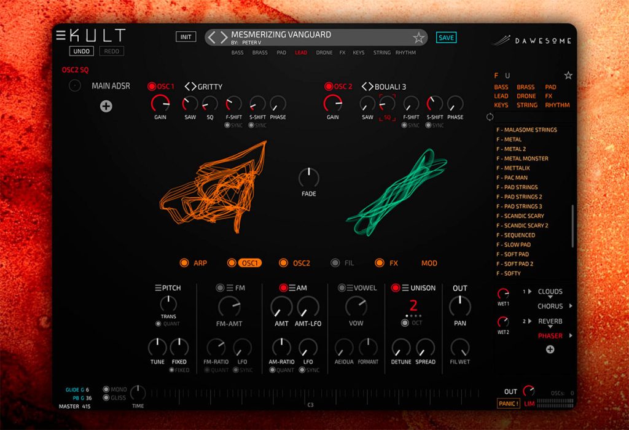629x430 pixels.
Task: Toggle the GLISS radio button
Action: click(x=106, y=397)
